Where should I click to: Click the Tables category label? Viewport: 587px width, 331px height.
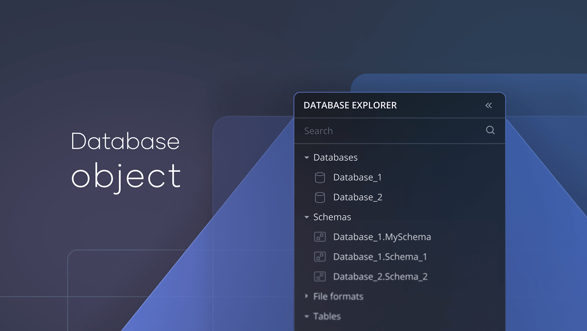click(327, 317)
